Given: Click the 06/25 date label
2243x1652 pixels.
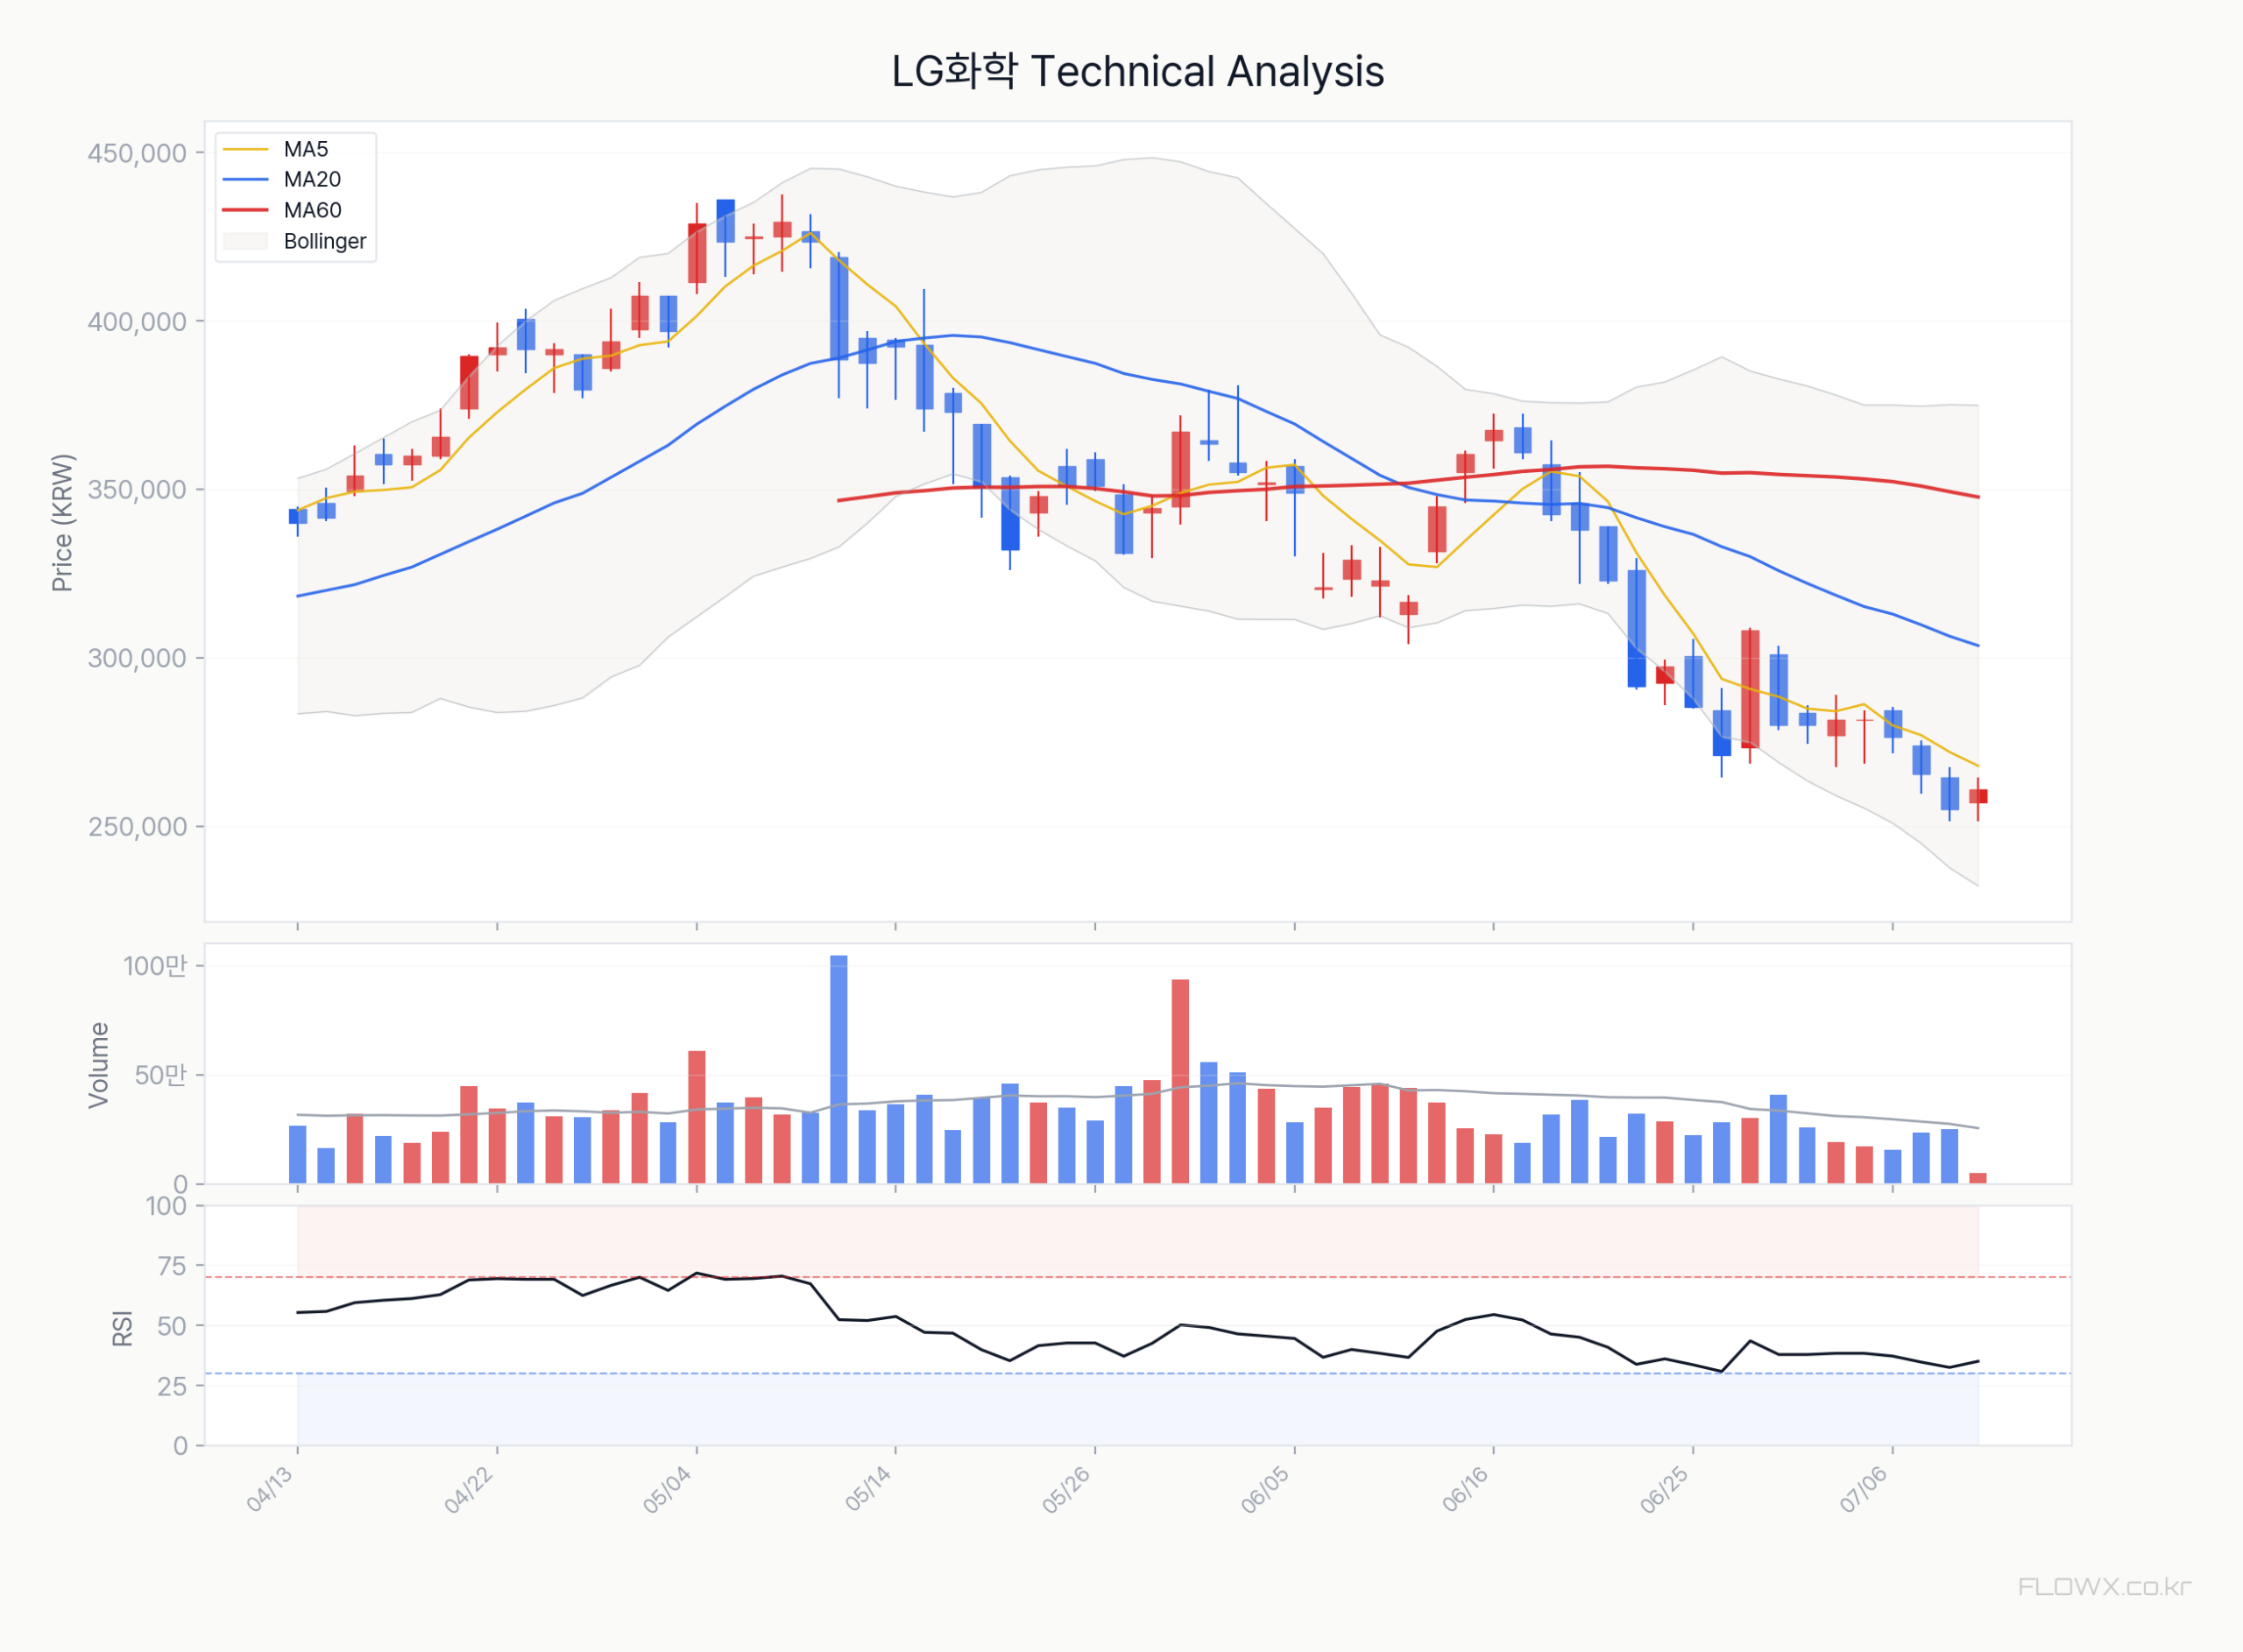Looking at the screenshot, I should [1665, 1489].
